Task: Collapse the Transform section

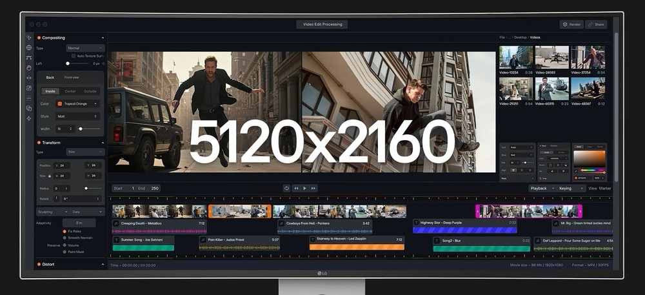Action: click(103, 143)
